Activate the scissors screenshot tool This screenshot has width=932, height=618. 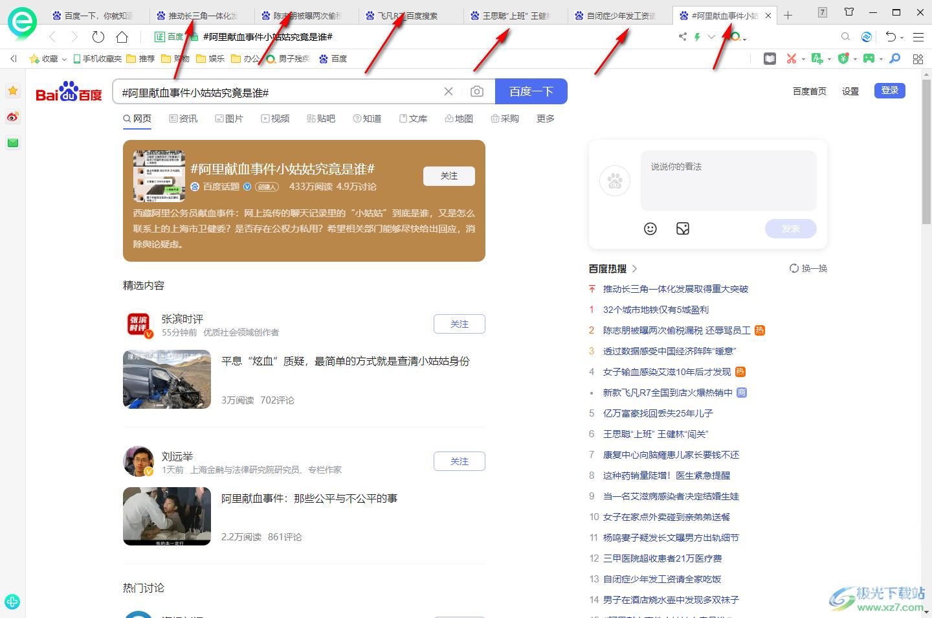[791, 58]
